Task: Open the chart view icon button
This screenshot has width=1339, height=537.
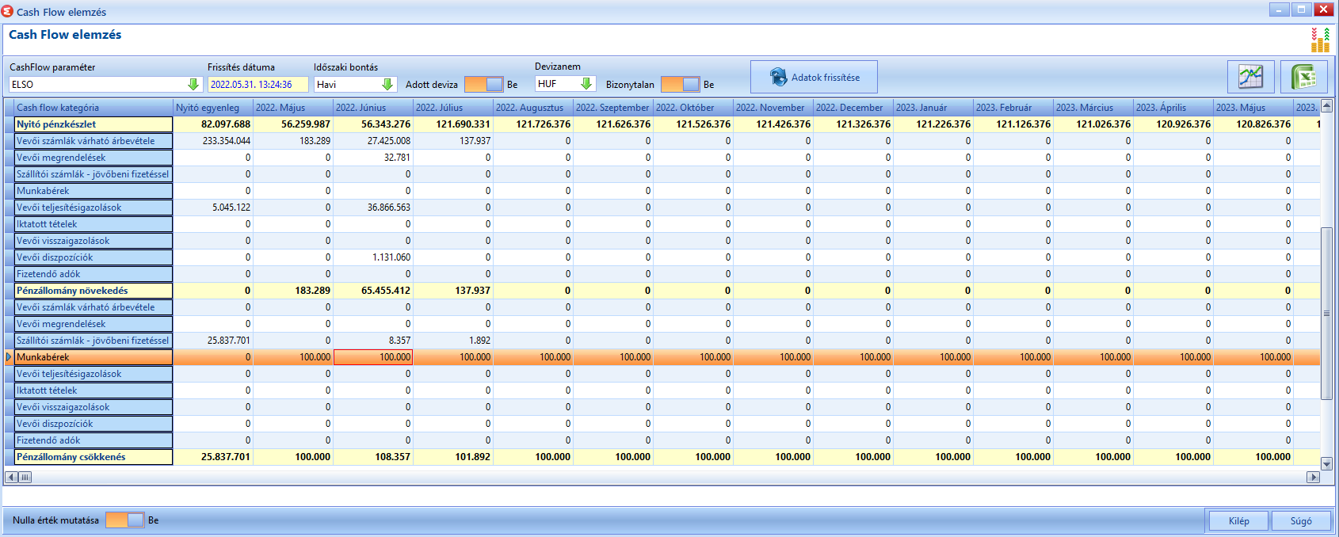Action: 1251,77
